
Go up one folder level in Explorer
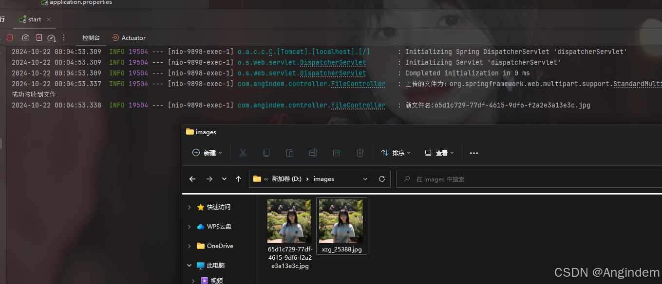238,179
